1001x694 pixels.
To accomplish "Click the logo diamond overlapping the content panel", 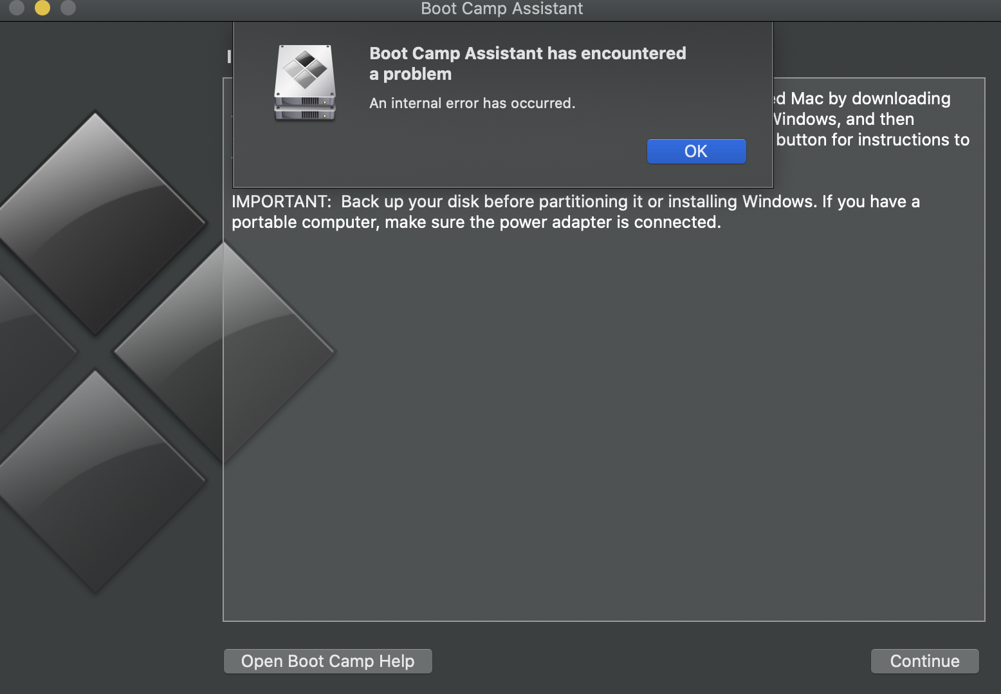I will [x=224, y=352].
